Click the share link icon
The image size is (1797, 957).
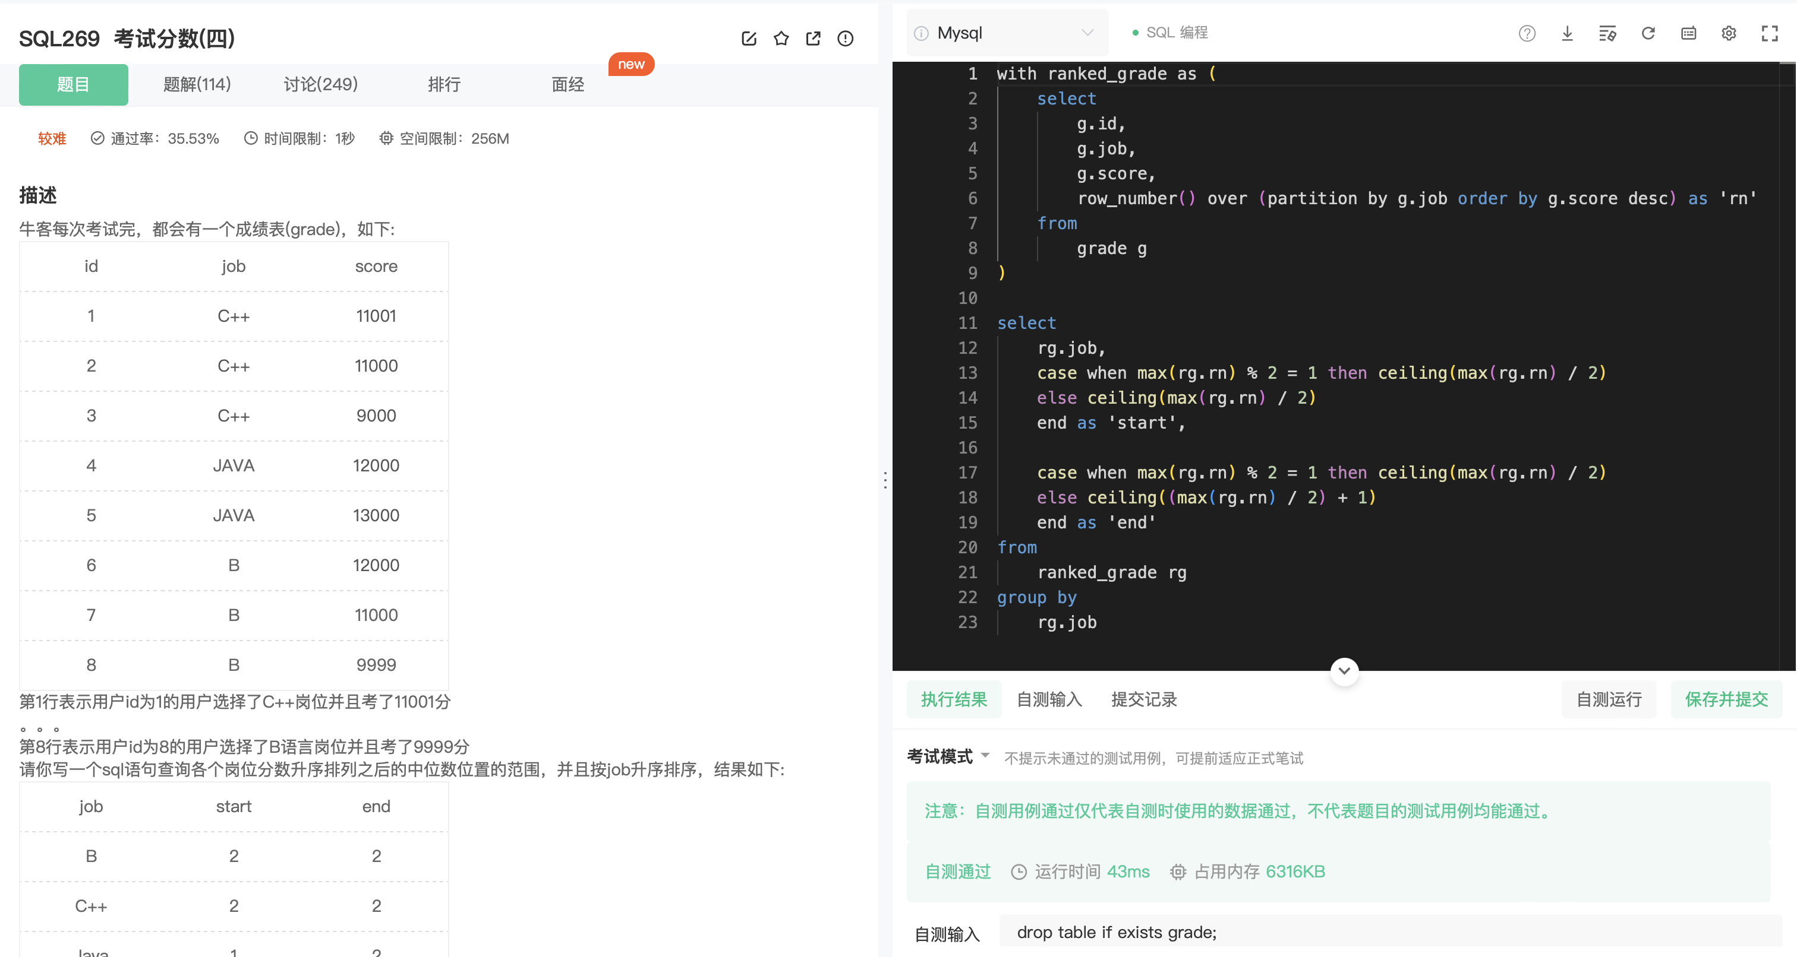[x=813, y=39]
